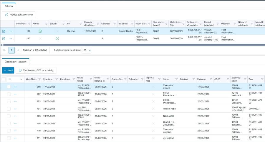The height and width of the screenshot is (142, 265).
Task: Filter the Zúčtovací objekt column
Action: [x=245, y=79]
